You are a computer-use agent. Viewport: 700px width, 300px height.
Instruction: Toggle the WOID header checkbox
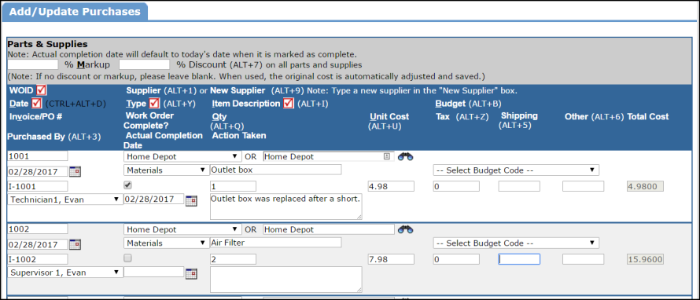[42, 90]
